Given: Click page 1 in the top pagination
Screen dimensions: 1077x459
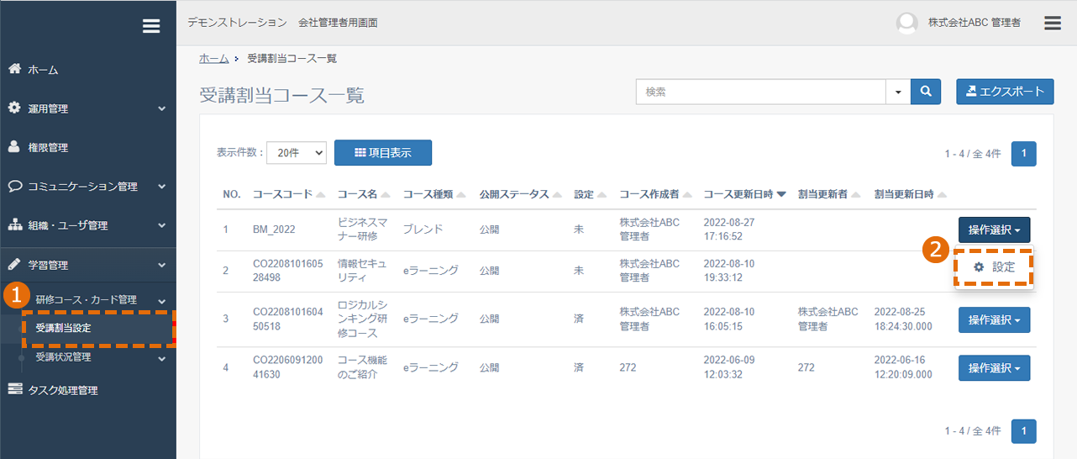Looking at the screenshot, I should pos(1023,154).
